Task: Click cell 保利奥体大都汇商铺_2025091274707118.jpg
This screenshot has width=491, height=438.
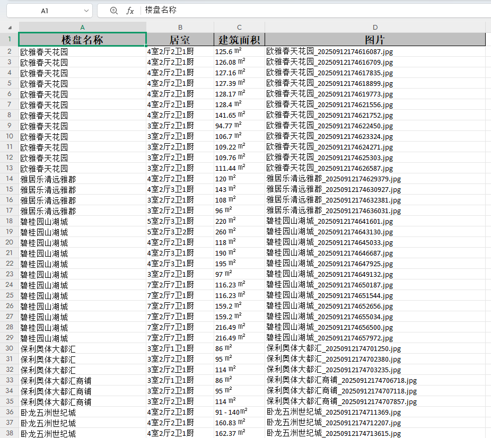Action: click(375, 391)
